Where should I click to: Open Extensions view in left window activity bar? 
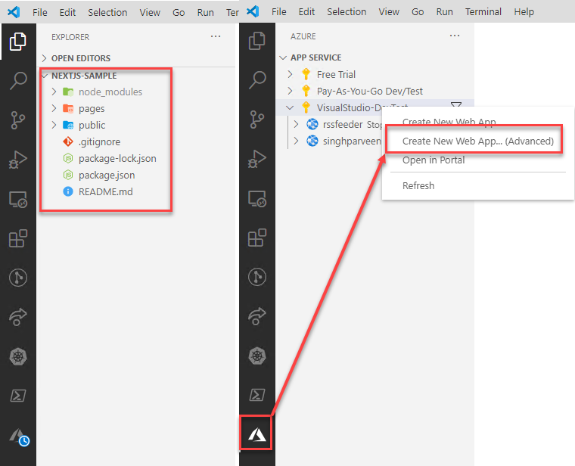click(17, 239)
